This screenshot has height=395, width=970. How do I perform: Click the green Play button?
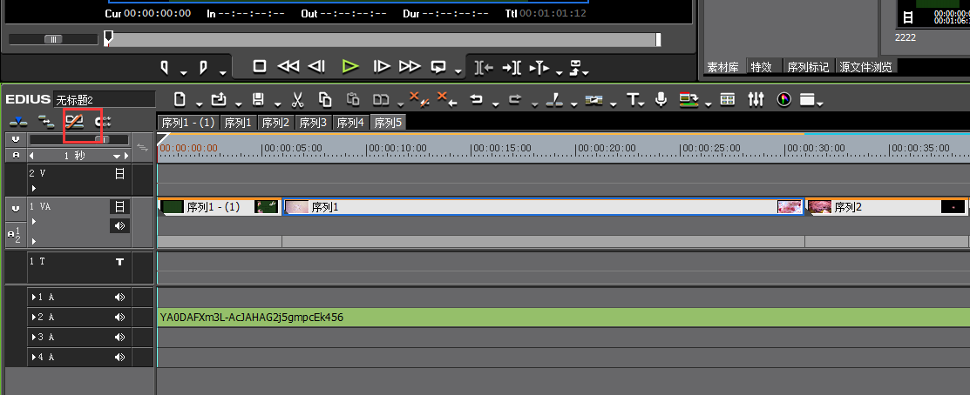point(350,67)
